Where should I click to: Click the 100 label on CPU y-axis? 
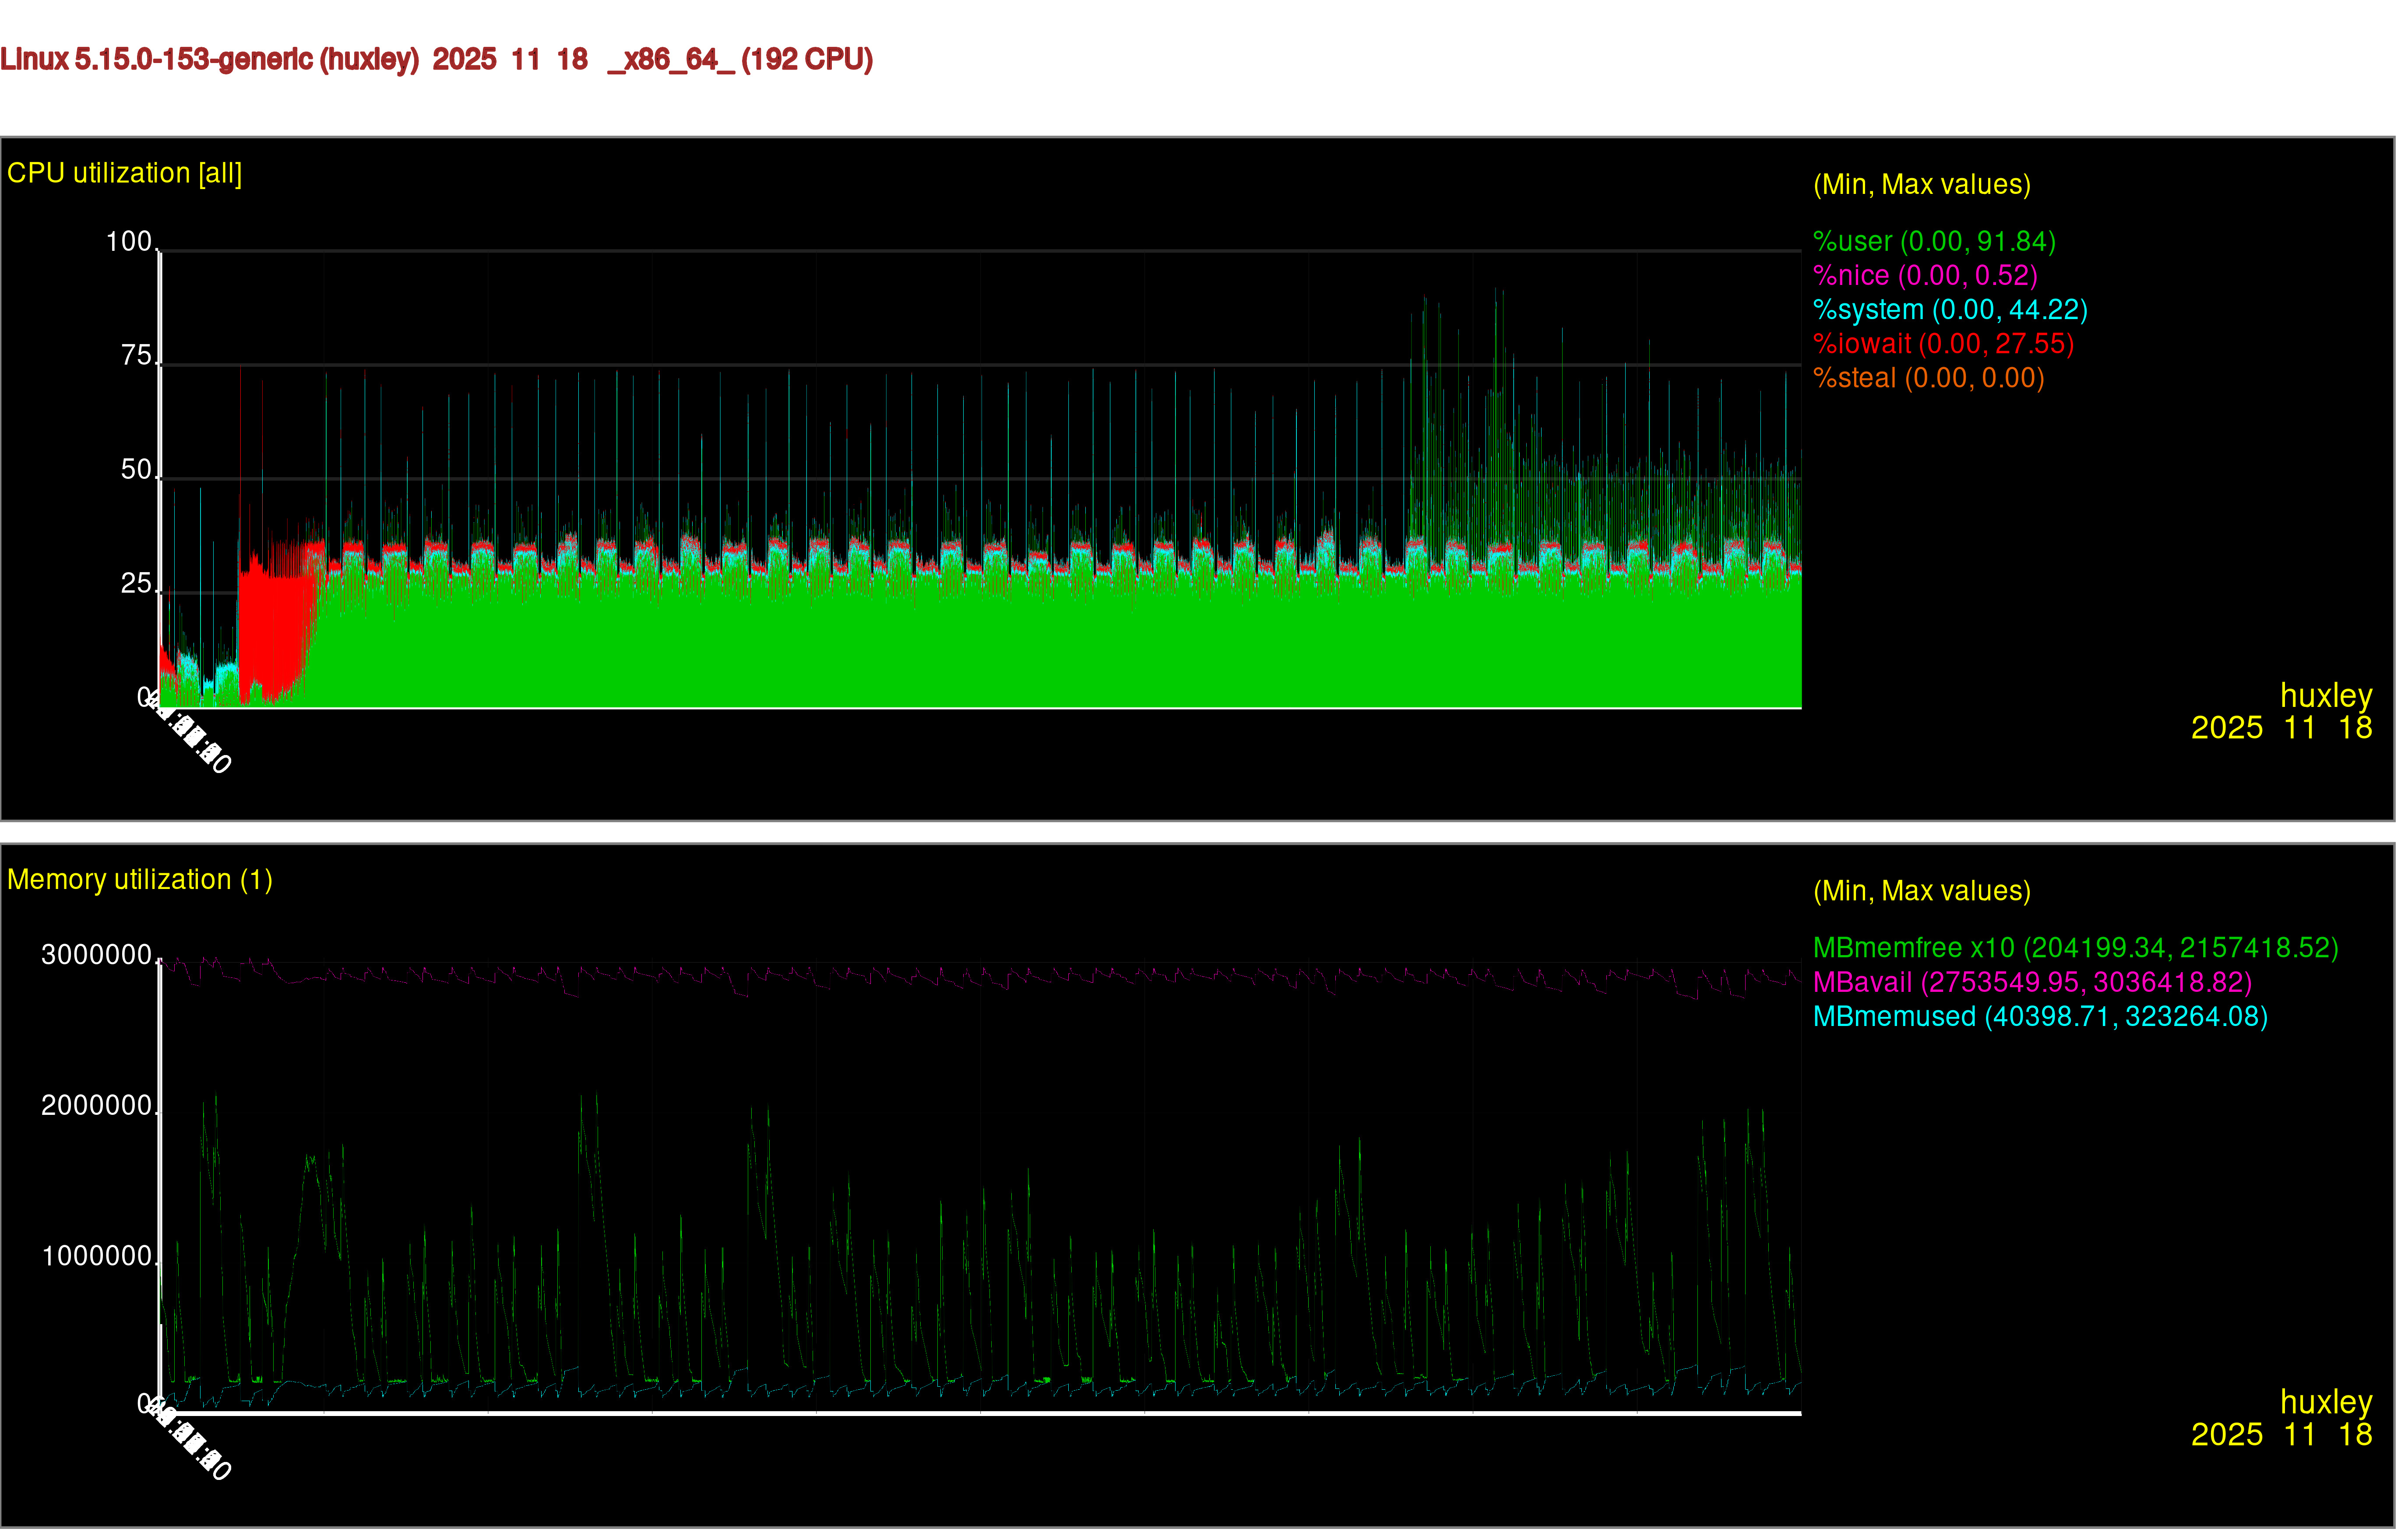tap(129, 241)
